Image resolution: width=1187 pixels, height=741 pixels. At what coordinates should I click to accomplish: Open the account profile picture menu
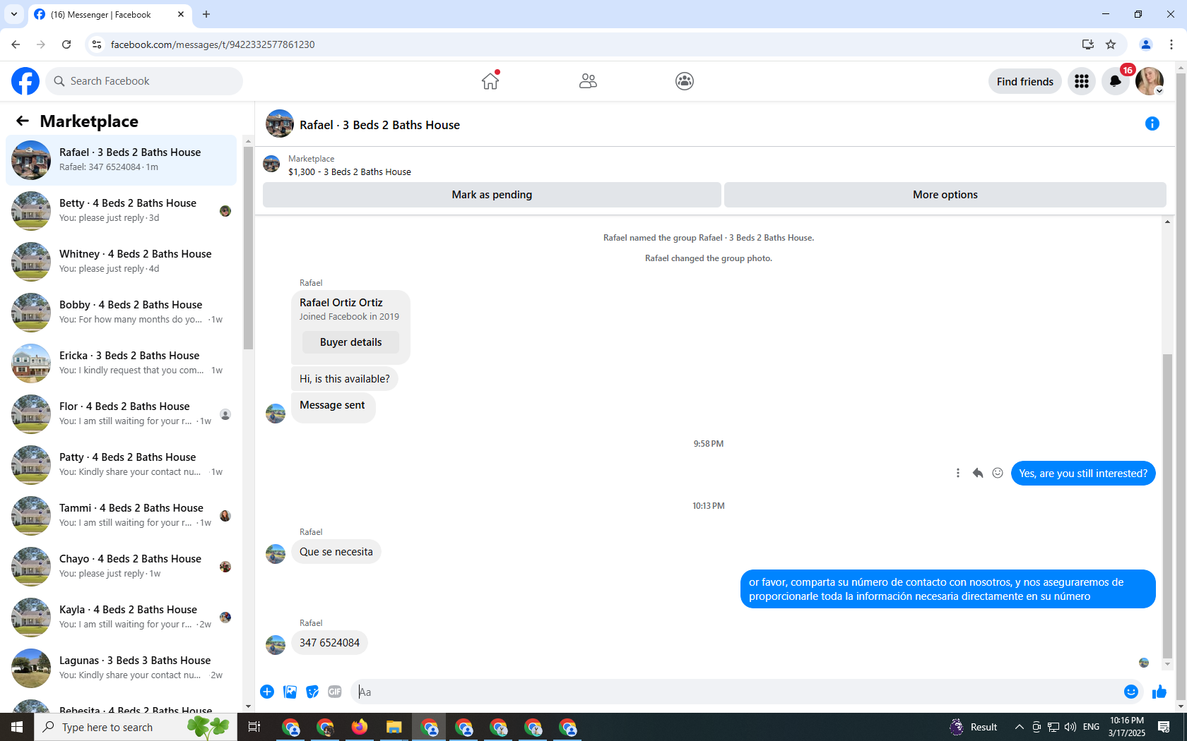tap(1150, 81)
